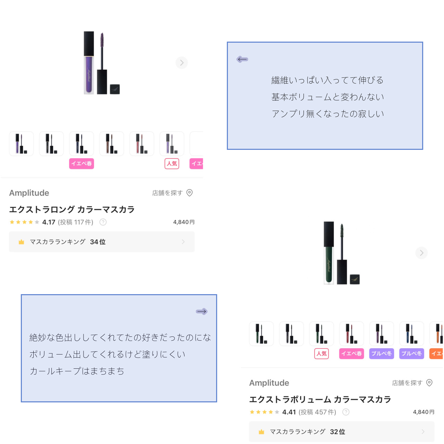Expand the マスカラランキング 32位 row chevron
The height and width of the screenshot is (444, 444).
tap(423, 432)
